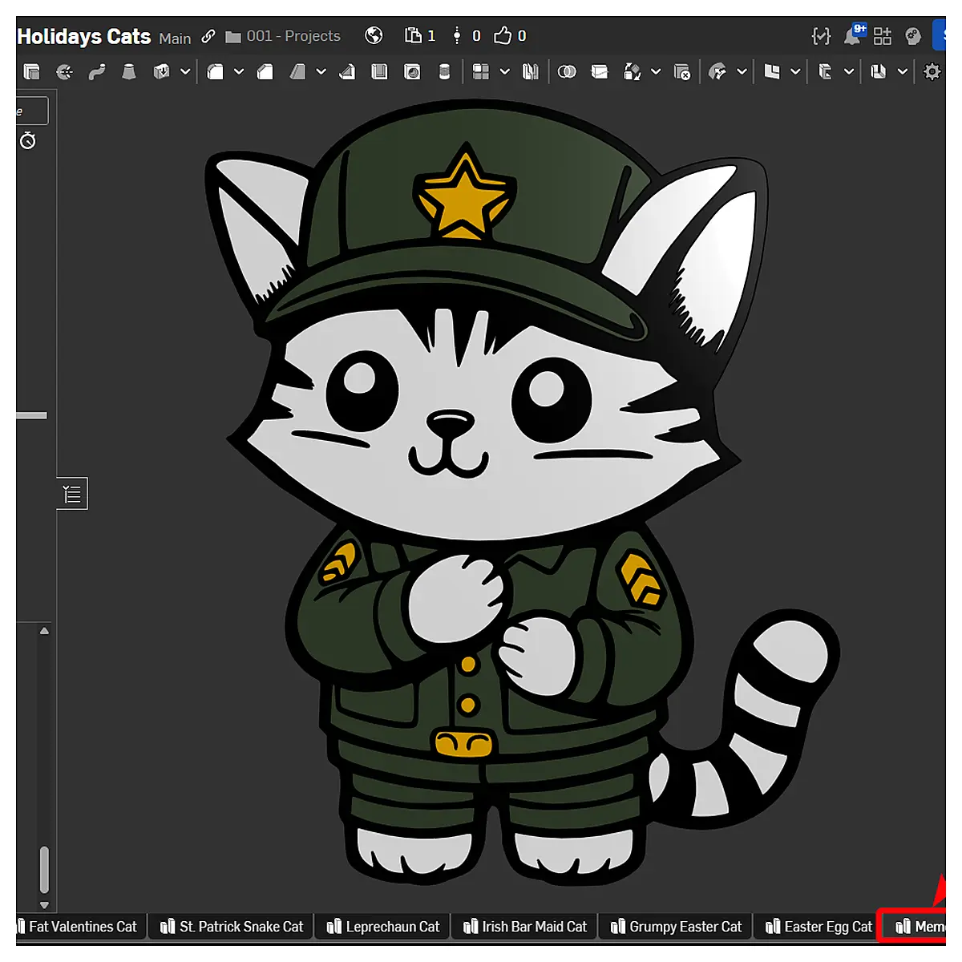Select the Chamfer tool

pos(265,72)
